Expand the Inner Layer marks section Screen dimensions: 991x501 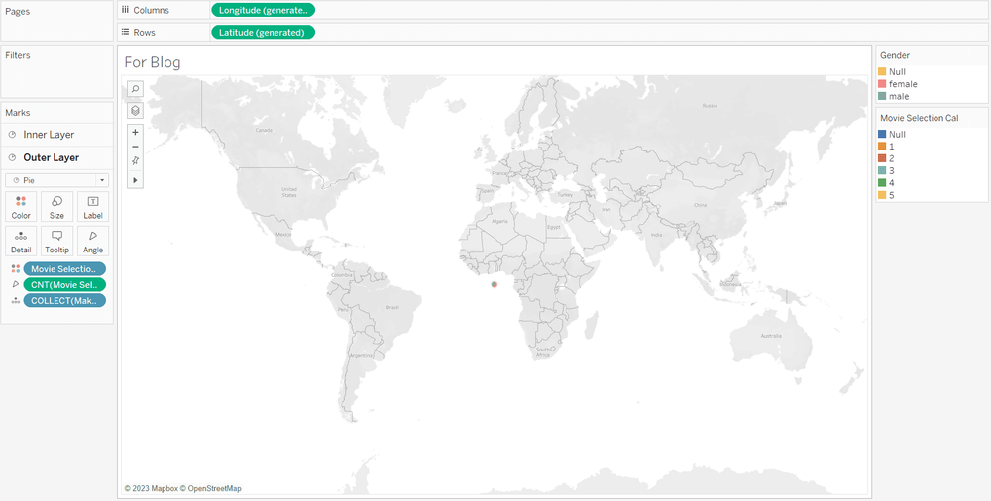[49, 135]
